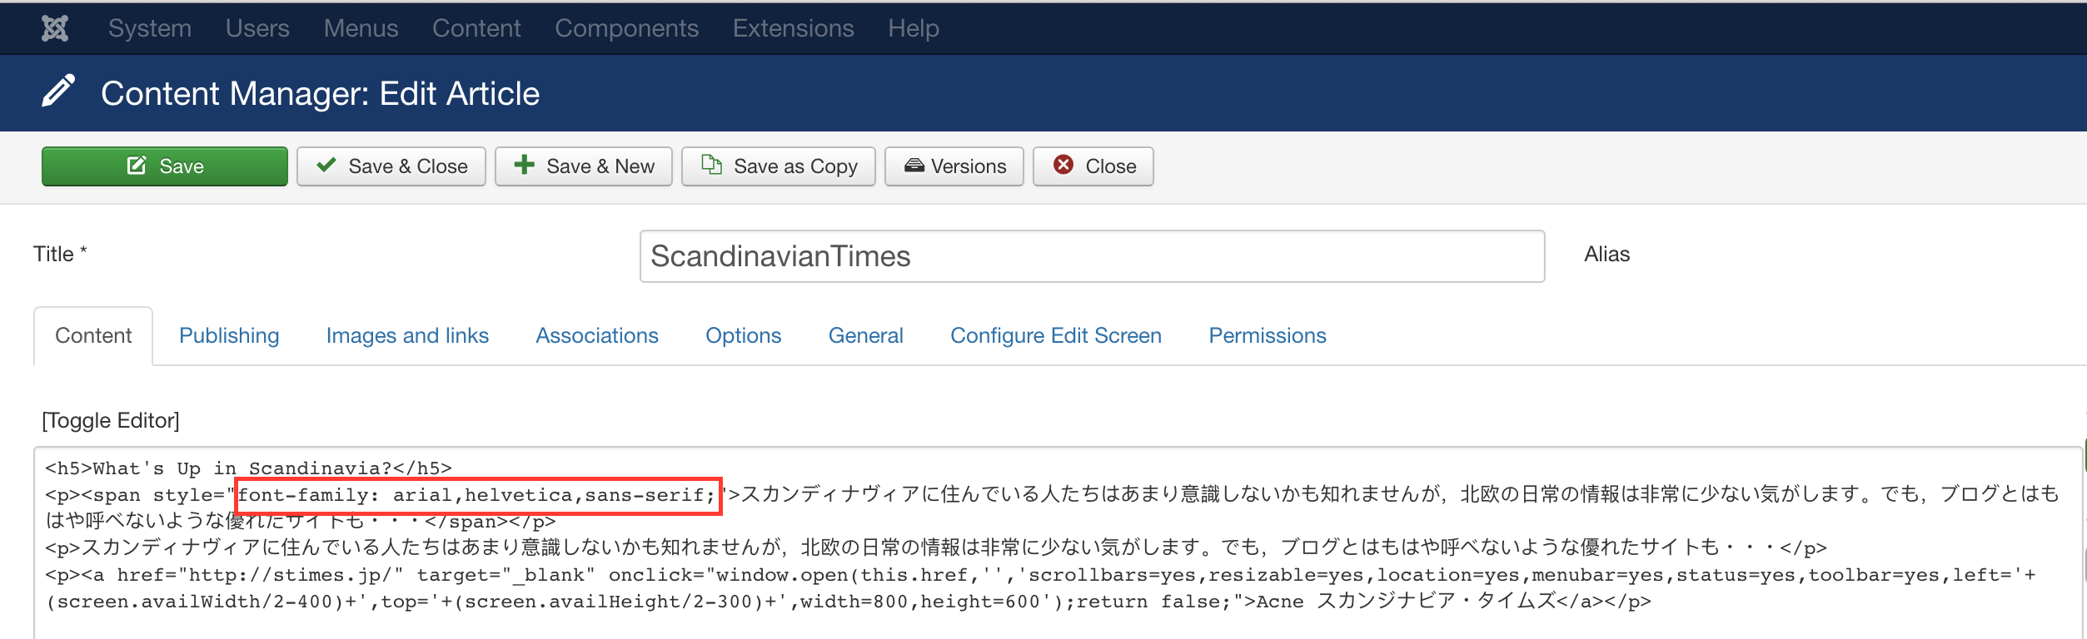
Task: Click the Versions drive icon
Action: coord(914,166)
